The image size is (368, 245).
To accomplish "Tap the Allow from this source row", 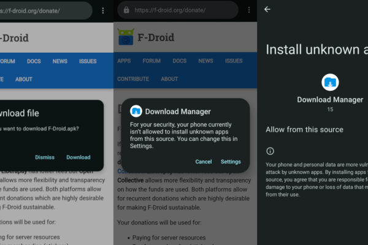I will pos(317,130).
